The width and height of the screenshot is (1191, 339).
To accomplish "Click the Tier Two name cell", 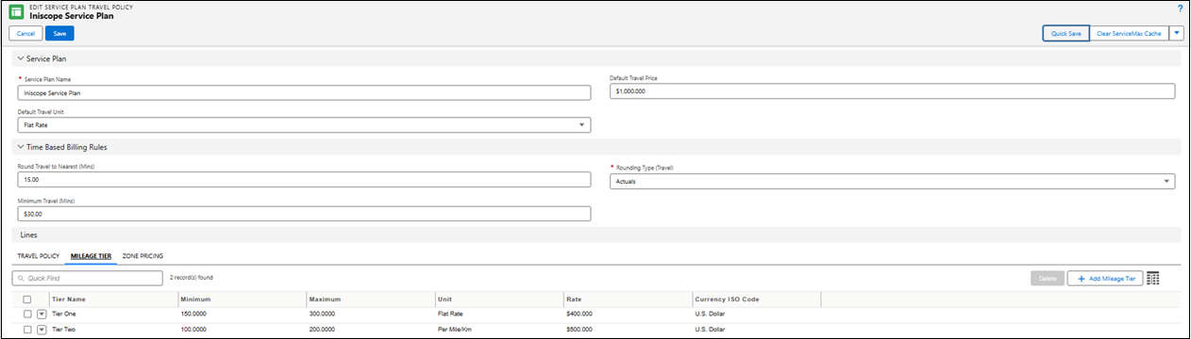I will (x=63, y=329).
